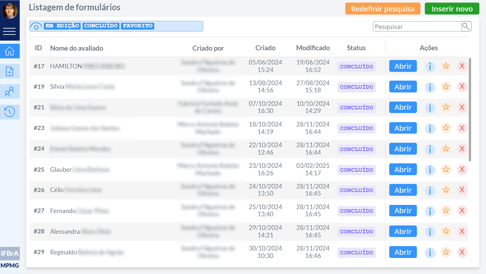Image resolution: width=486 pixels, height=274 pixels.
Task: Toggle the EM EDIÇÃO filter tag
Action: pyautogui.click(x=62, y=26)
